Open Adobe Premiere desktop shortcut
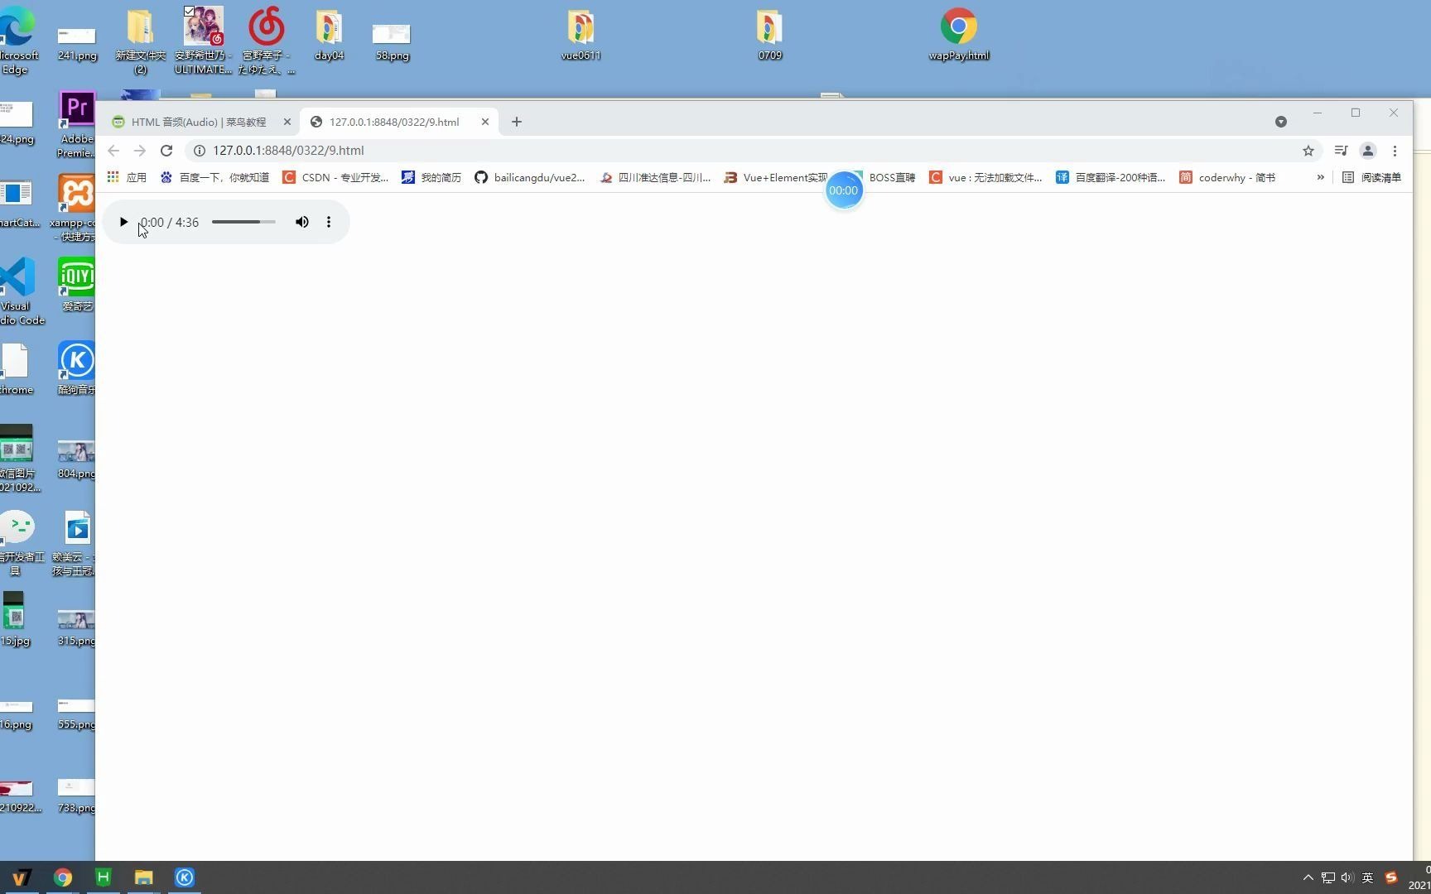Screen dimensions: 1431x894 pyautogui.click(x=77, y=124)
